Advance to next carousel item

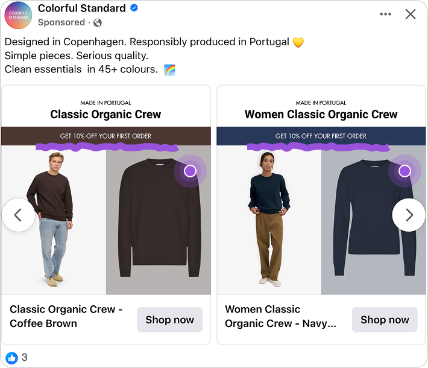(409, 215)
